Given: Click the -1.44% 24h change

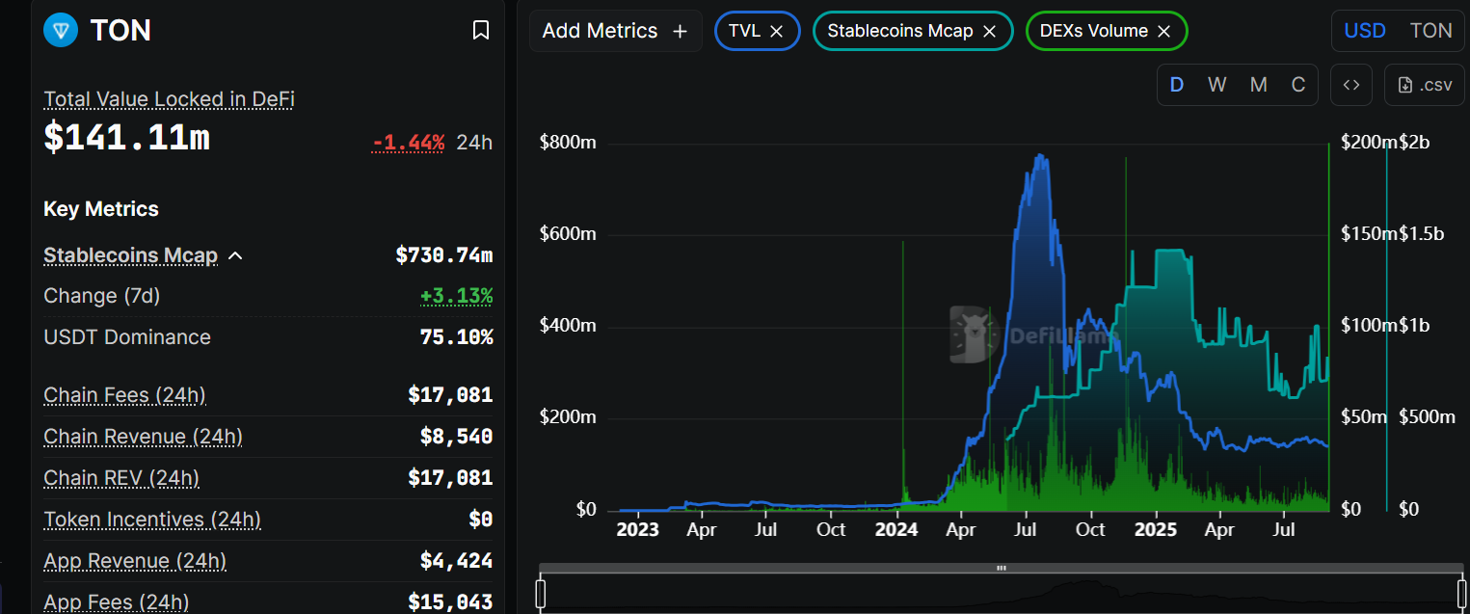Looking at the screenshot, I should coord(409,143).
